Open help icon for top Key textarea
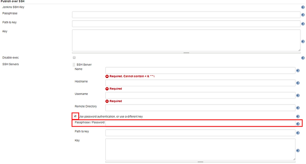The image size is (306, 164). click(303, 42)
